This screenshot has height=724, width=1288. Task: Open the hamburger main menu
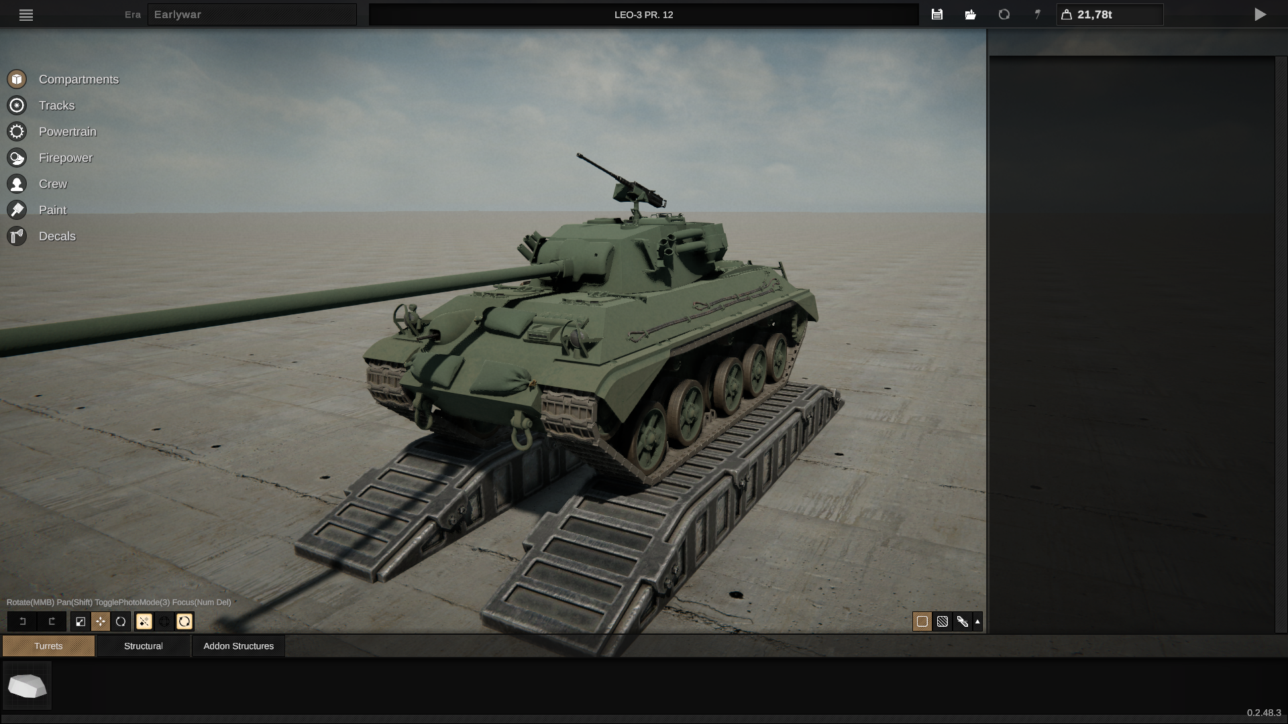click(26, 15)
